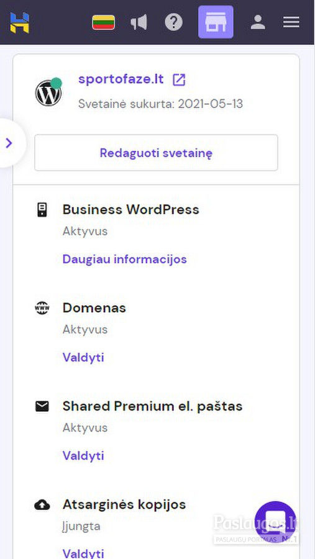Expand the sidebar with the chevron arrow

pyautogui.click(x=9, y=143)
